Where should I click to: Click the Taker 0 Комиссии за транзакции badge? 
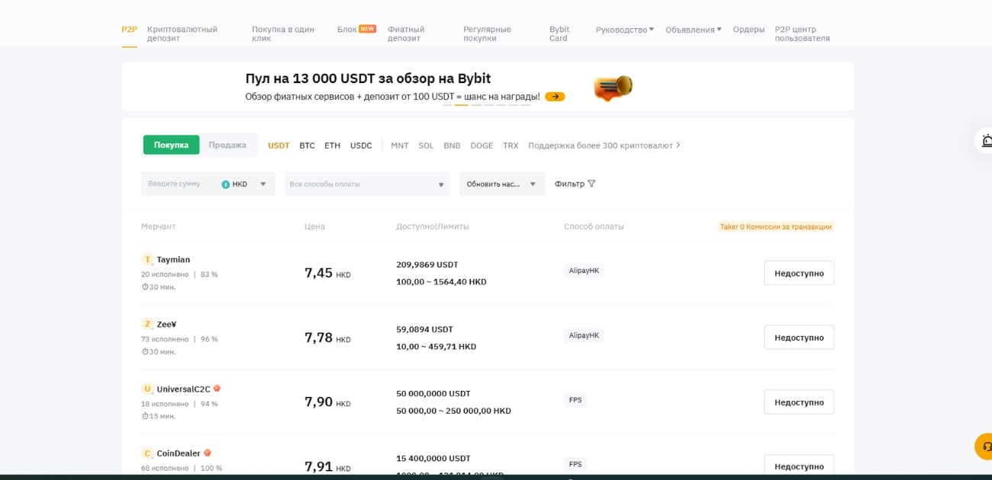(775, 226)
